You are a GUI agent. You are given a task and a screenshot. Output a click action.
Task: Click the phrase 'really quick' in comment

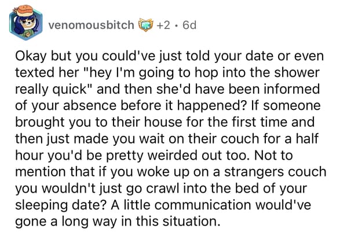pos(50,90)
